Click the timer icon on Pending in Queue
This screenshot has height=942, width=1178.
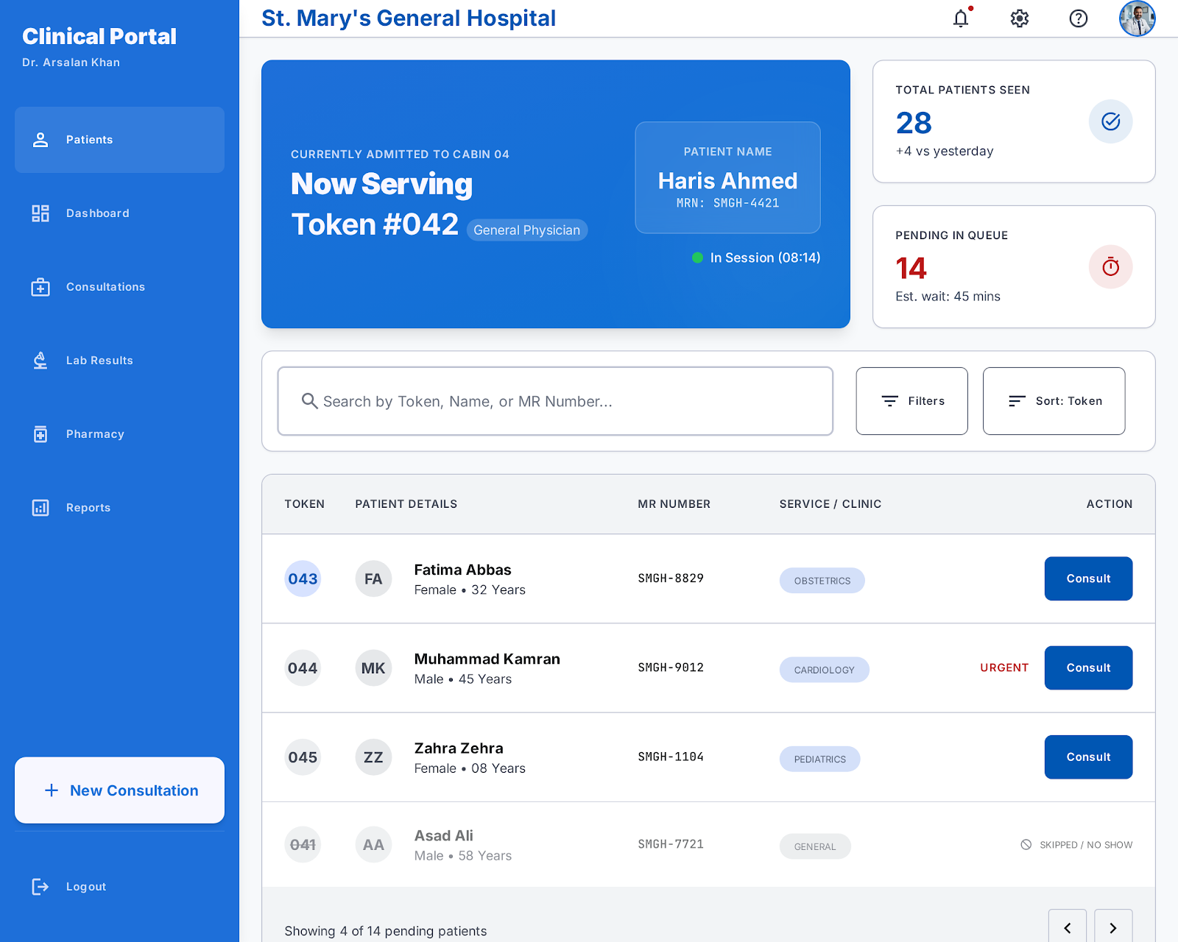1111,266
